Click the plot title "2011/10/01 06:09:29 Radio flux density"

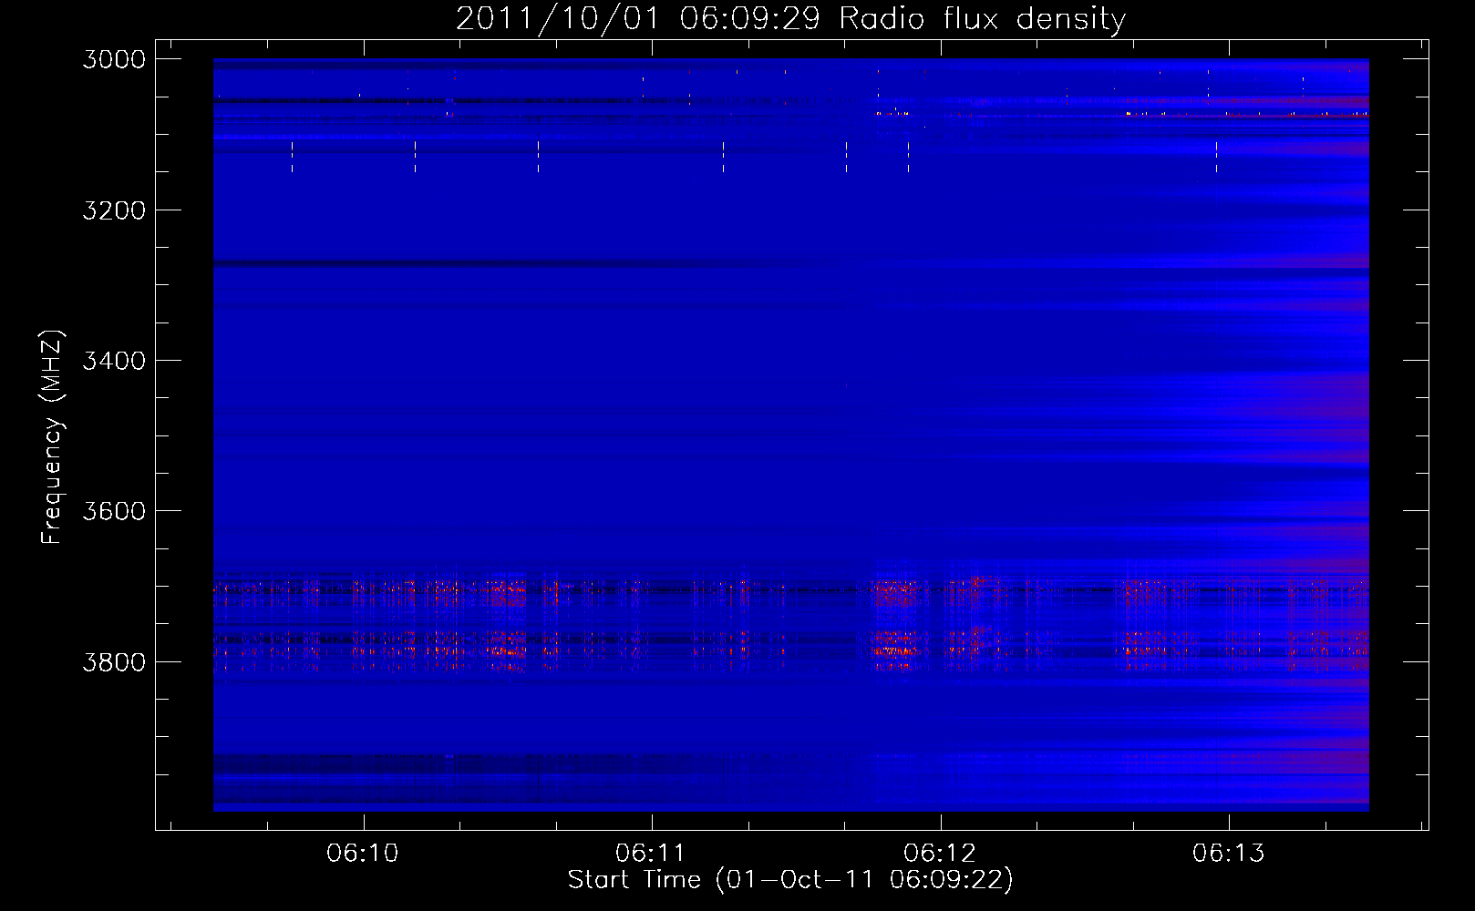tap(790, 19)
